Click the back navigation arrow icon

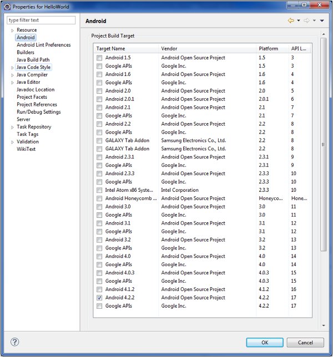point(291,21)
